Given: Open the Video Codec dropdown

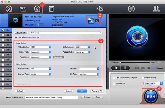Looking at the screenshot, I should pos(40,47).
